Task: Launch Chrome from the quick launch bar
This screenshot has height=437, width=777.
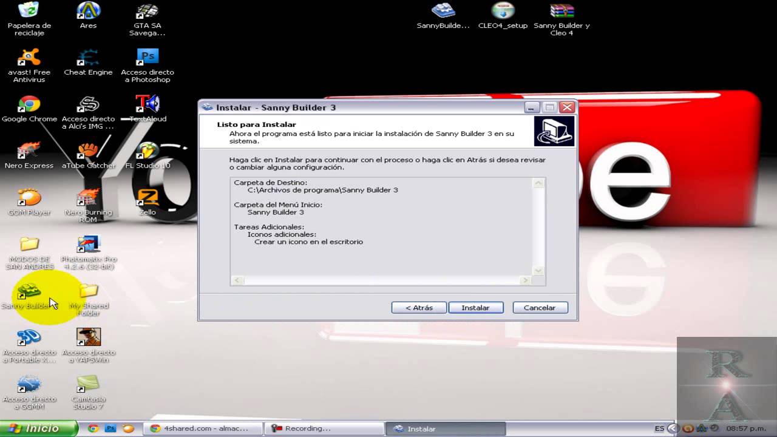Action: pos(93,429)
